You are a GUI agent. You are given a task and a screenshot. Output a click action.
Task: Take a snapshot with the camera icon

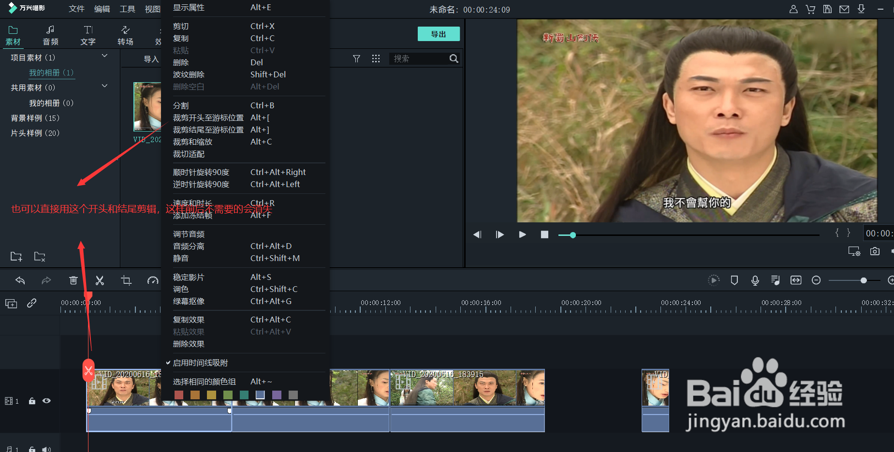tap(875, 251)
